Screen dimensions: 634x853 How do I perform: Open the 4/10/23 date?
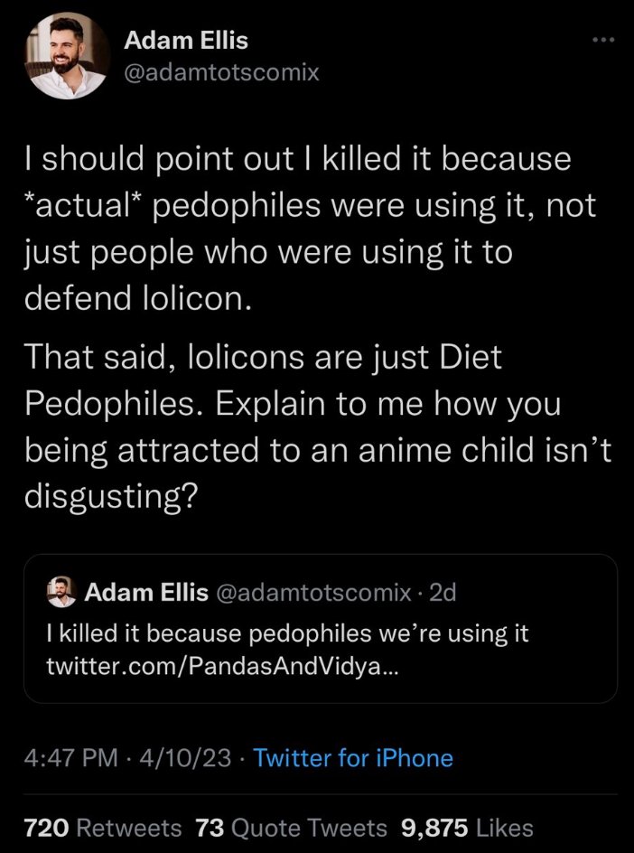pos(185,758)
